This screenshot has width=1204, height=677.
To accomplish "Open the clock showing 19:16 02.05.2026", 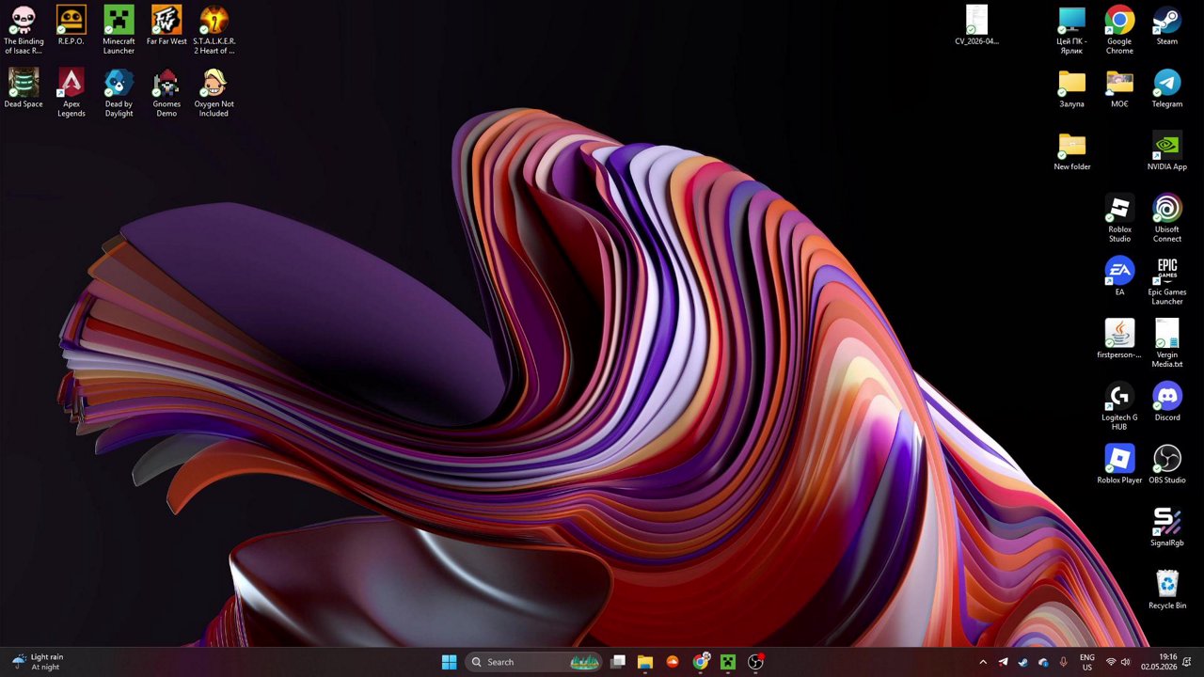I will tap(1159, 662).
